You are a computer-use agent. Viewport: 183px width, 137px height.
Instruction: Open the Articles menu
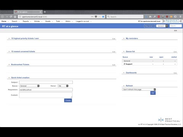click(x=37, y=21)
